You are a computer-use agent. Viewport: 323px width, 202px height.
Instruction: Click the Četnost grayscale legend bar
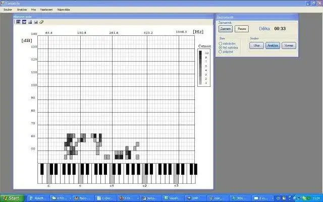[200, 68]
